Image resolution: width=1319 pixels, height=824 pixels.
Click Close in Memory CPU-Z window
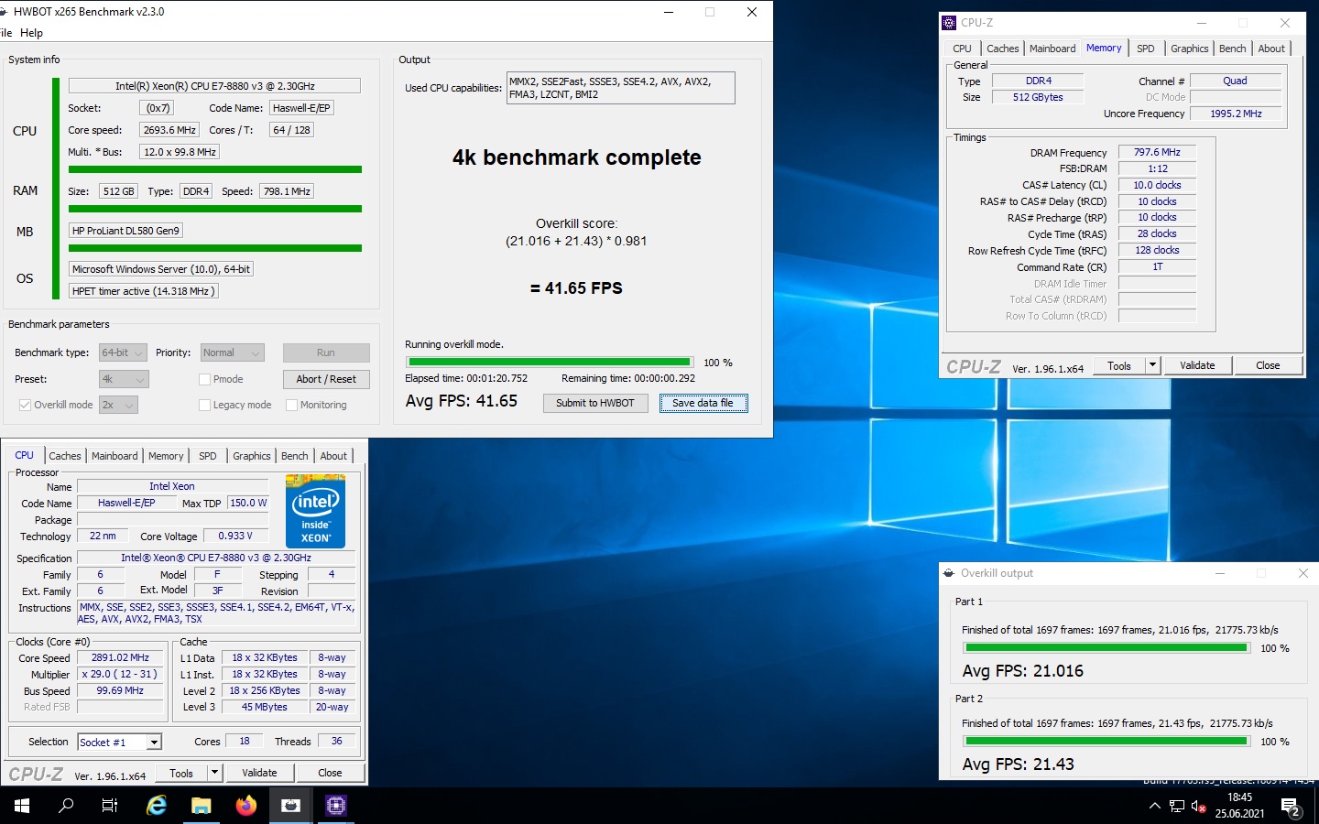[x=1268, y=365]
